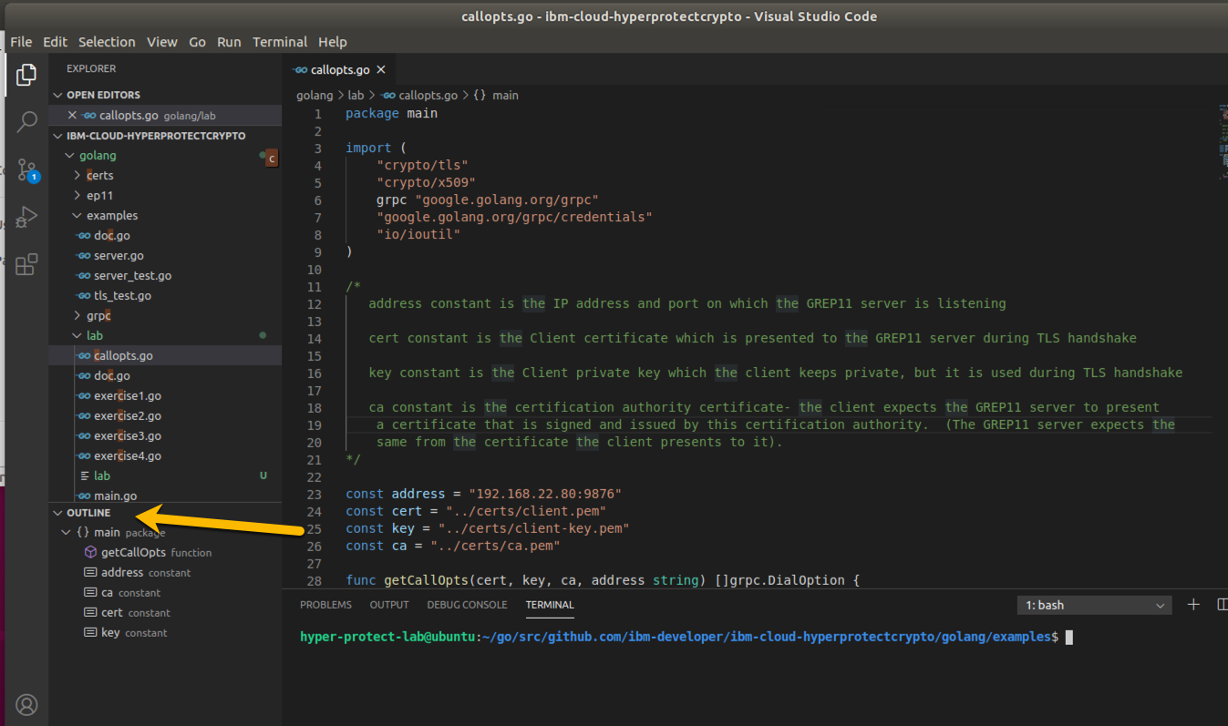Click golang in the breadcrumb path
The width and height of the screenshot is (1228, 726).
point(315,95)
